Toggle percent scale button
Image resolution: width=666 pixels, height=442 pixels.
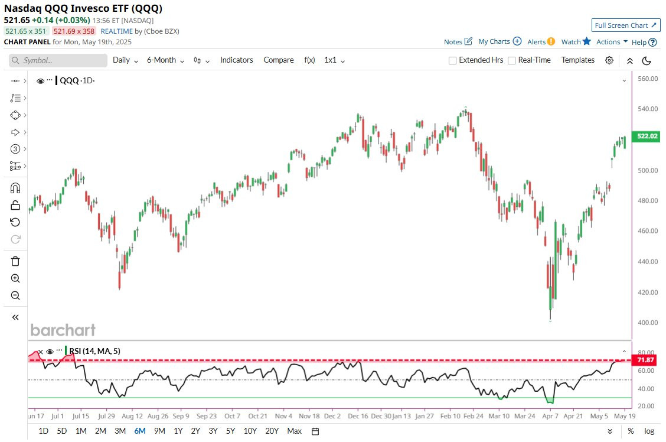631,431
